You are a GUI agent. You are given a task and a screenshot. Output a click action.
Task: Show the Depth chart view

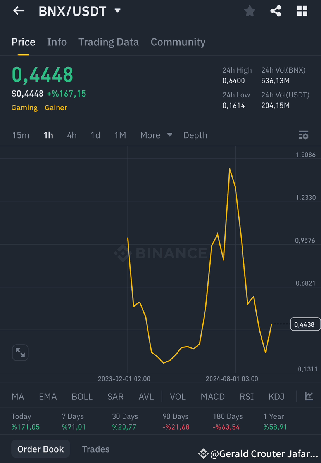click(195, 135)
